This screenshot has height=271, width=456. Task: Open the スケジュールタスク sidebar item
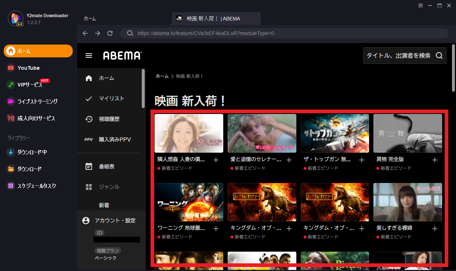37,186
